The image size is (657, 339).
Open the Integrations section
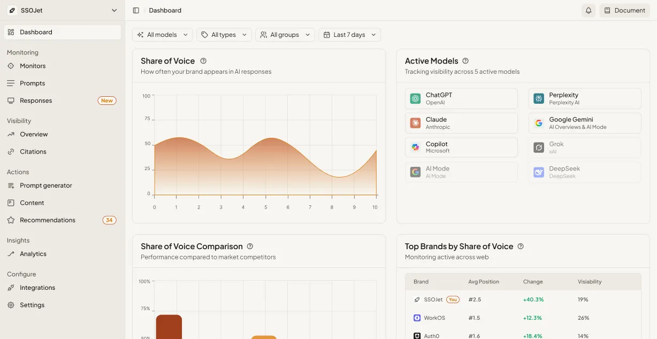(37, 287)
